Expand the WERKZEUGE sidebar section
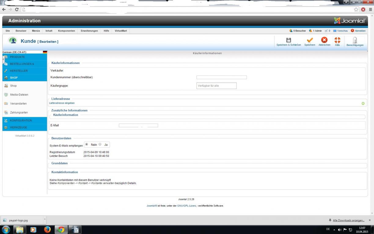Image resolution: width=374 pixels, height=234 pixels. [18, 128]
